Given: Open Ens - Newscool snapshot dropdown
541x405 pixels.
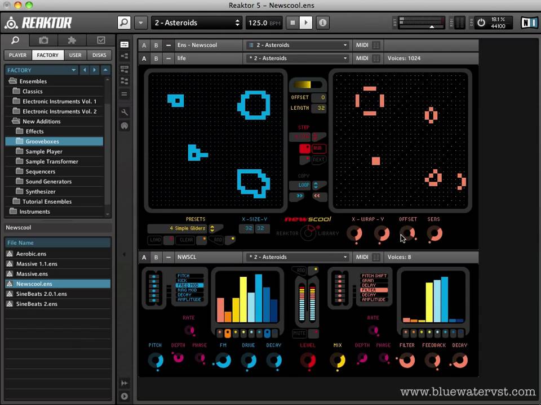Looking at the screenshot, I should (299, 45).
